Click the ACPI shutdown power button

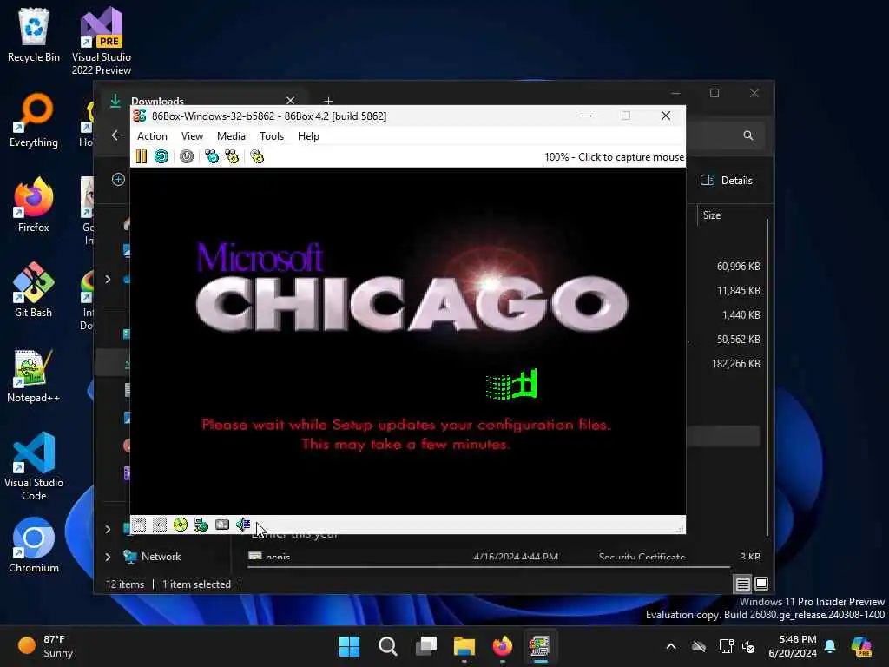tap(187, 156)
